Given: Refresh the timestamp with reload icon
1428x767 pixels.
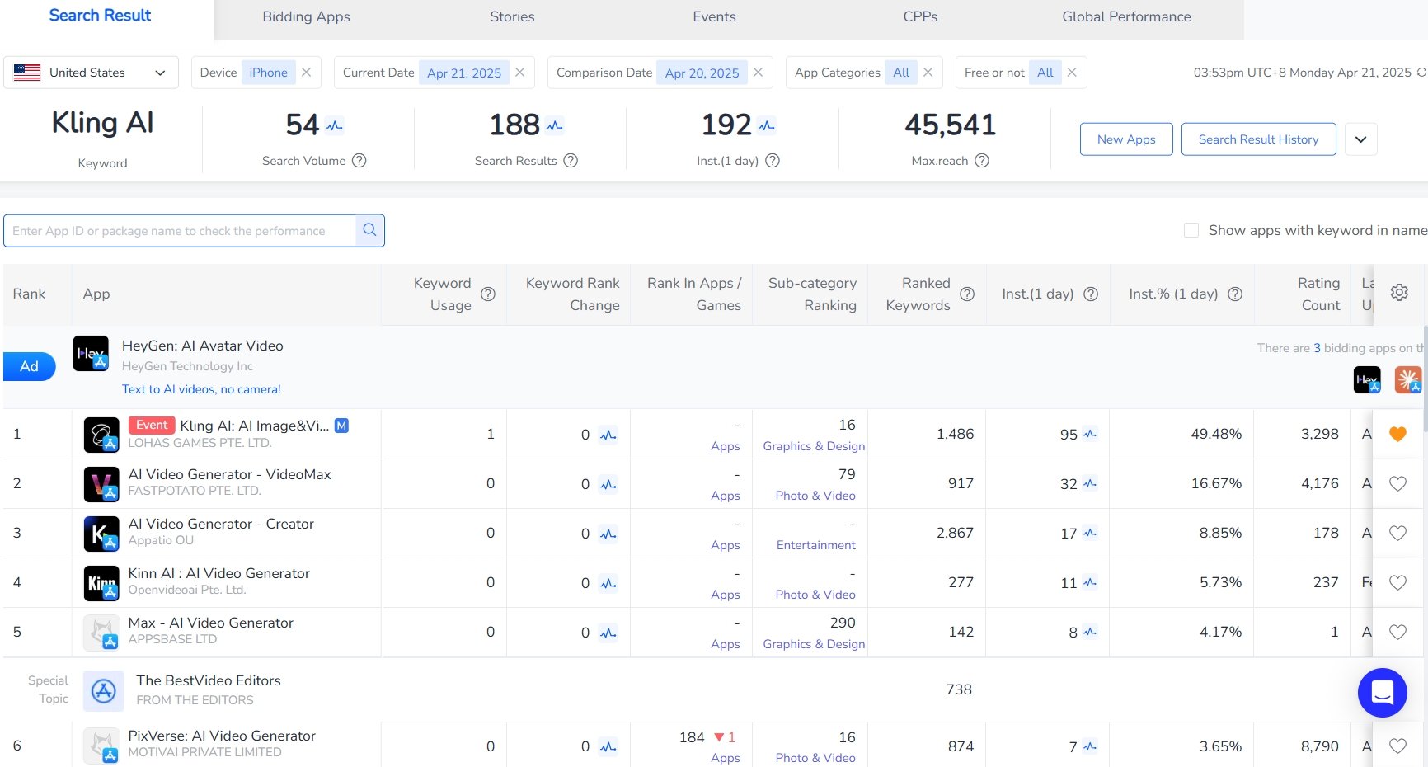Looking at the screenshot, I should [1421, 73].
